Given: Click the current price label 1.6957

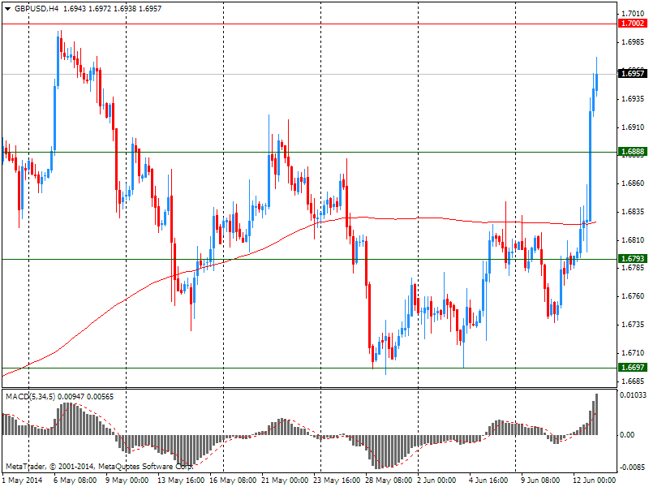Looking at the screenshot, I should tap(633, 74).
